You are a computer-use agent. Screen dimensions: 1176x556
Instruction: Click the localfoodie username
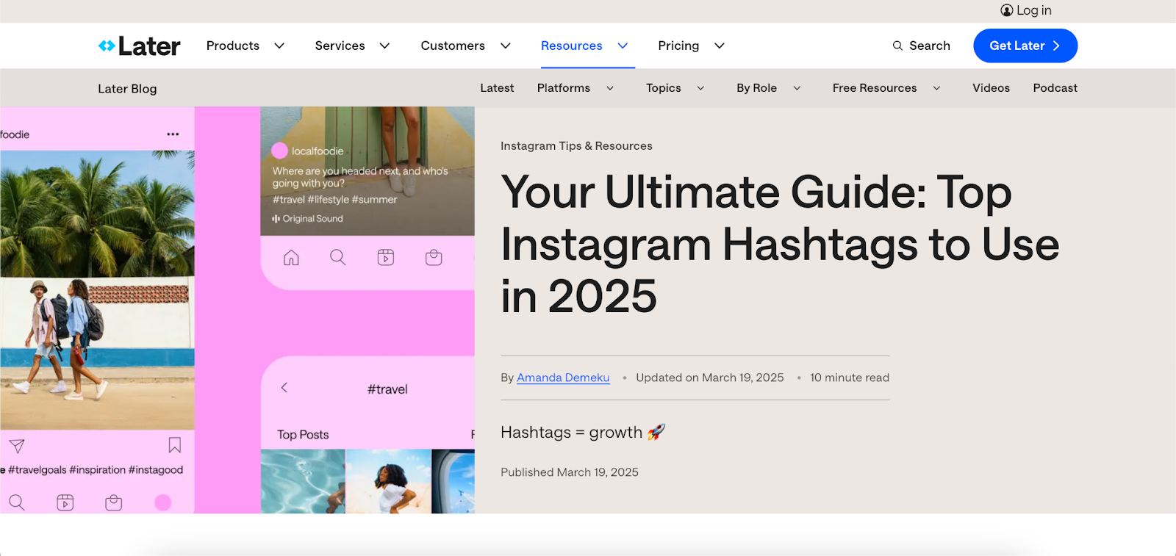tap(318, 151)
